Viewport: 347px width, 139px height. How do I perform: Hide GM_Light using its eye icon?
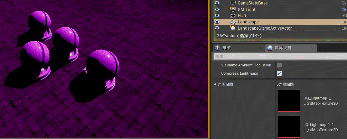pyautogui.click(x=217, y=10)
